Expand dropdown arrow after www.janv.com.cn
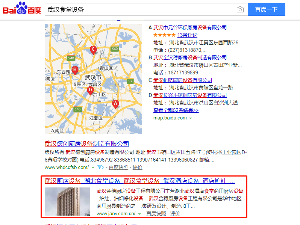The image size is (300, 225). click(x=140, y=214)
